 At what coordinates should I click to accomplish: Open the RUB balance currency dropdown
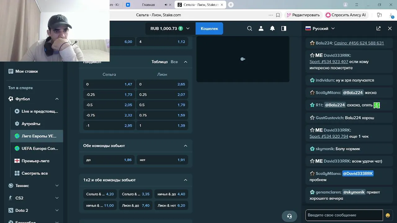pos(170,28)
